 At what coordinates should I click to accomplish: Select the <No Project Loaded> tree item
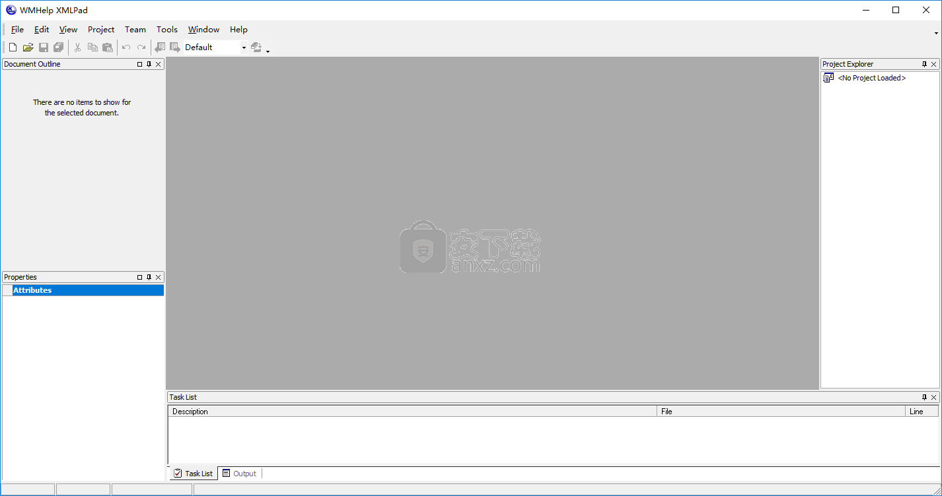tap(871, 78)
